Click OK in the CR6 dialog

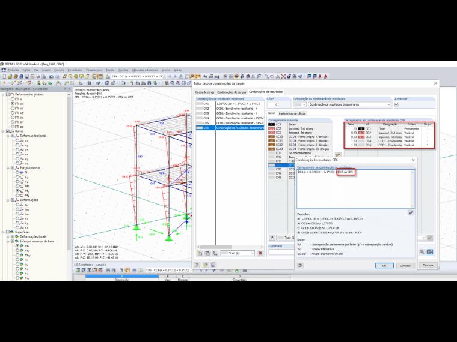(384, 266)
